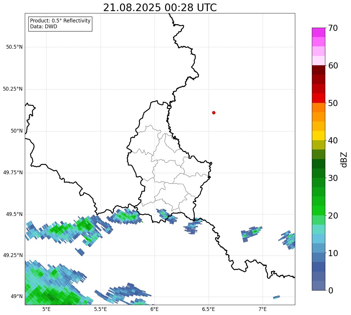
Task: Click the colorbar tick label 60
Action: [x=333, y=66]
